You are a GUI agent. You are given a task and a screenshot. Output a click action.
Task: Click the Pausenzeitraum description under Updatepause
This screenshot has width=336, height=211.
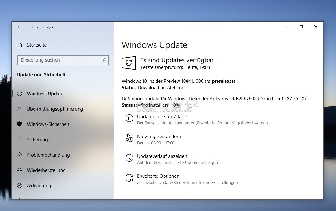[202, 123]
